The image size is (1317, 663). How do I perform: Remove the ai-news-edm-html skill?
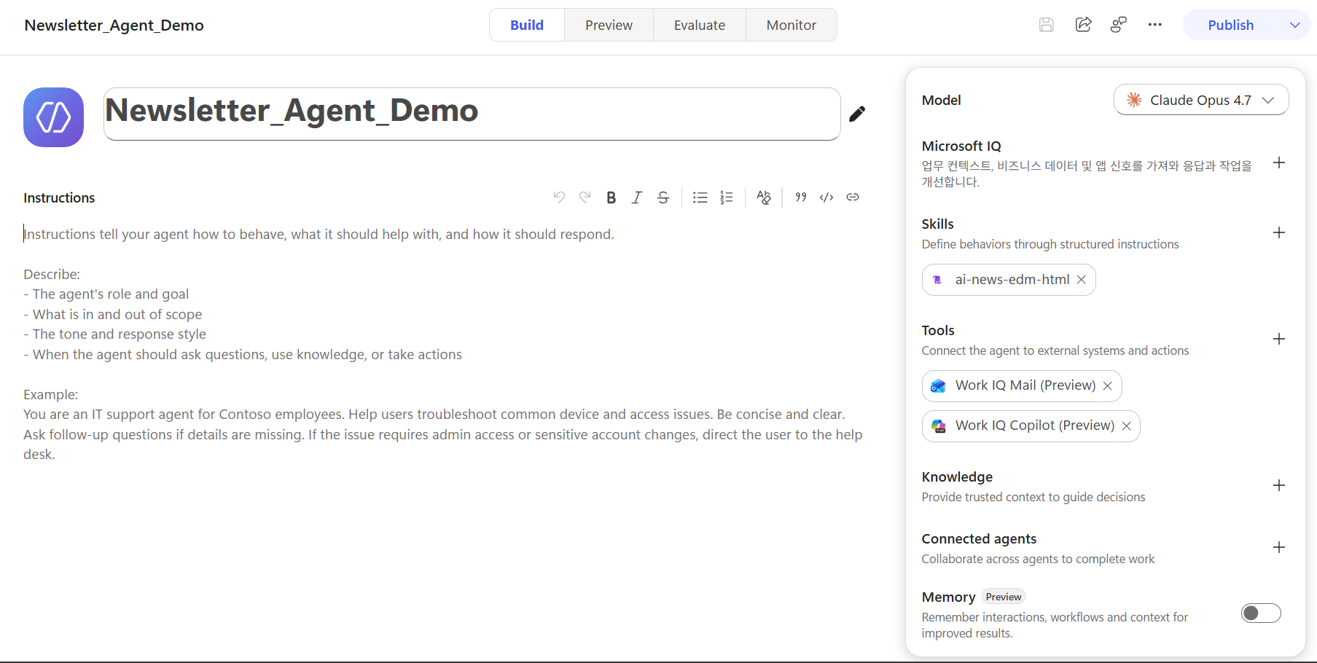point(1082,280)
